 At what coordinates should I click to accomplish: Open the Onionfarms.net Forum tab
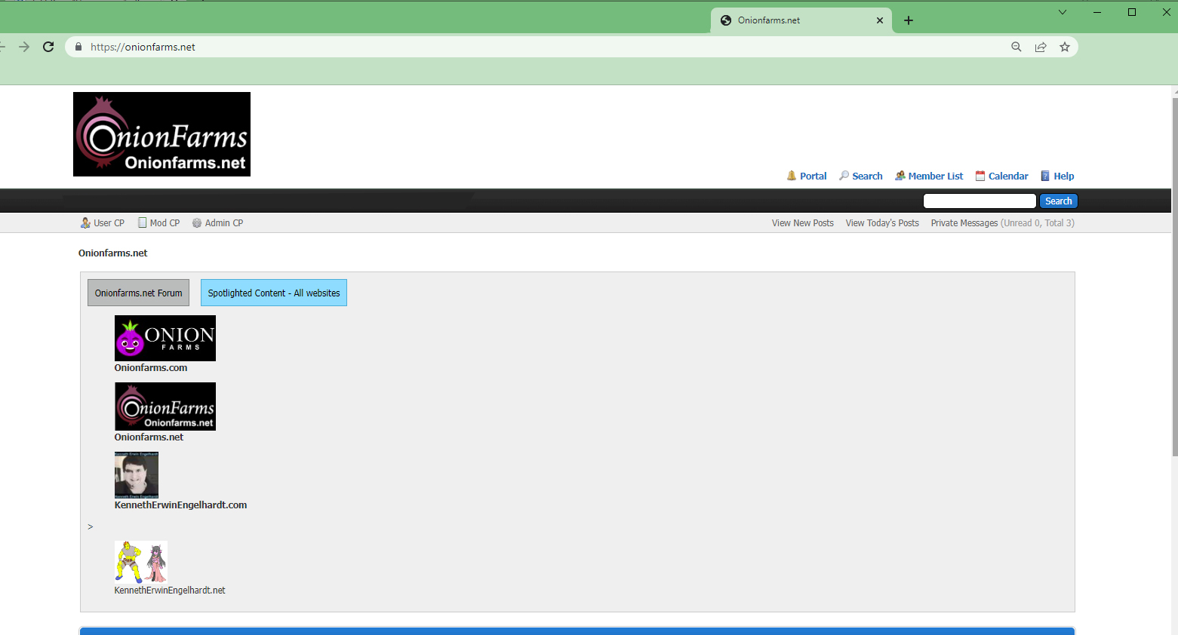pos(138,293)
